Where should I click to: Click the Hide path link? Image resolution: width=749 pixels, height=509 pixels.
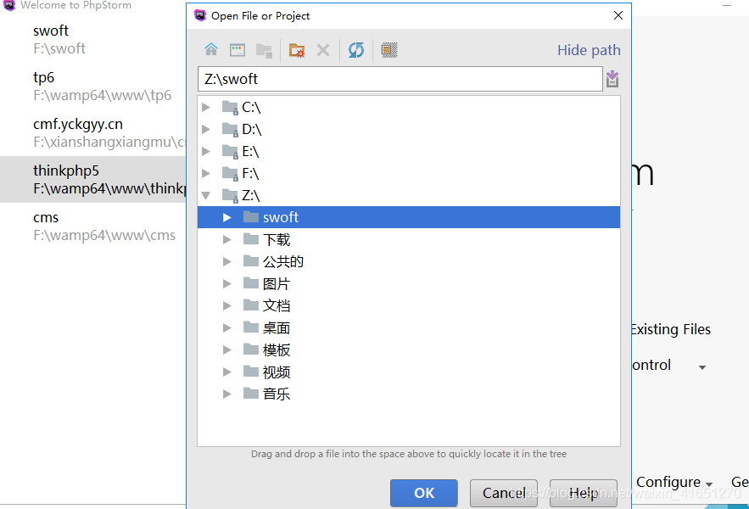589,50
